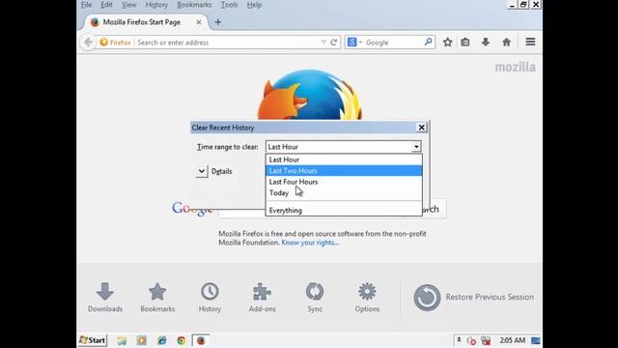Open the downloads arrow in toolbar

coord(486,42)
